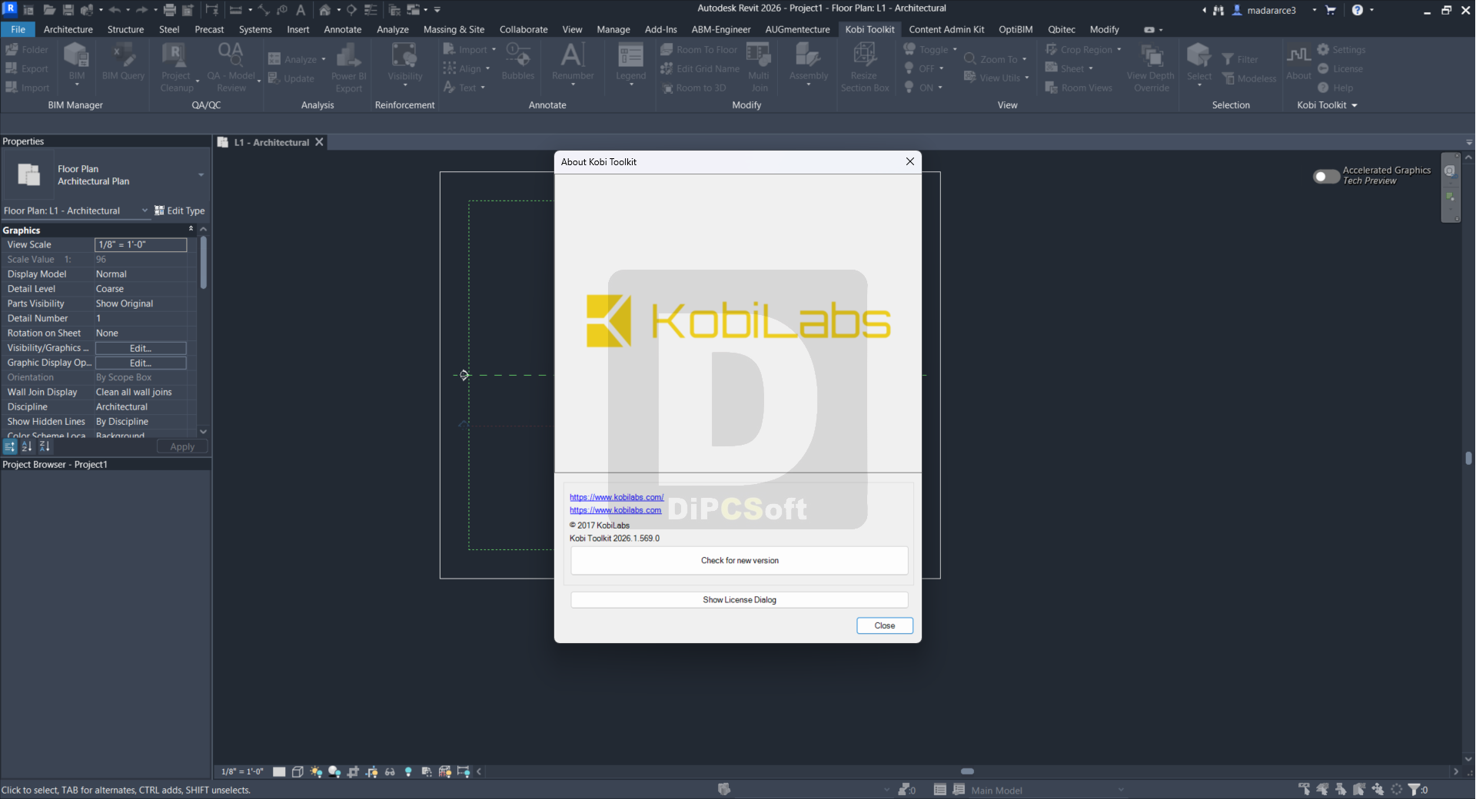Switch to the Manage ribbon tab
Screen dimensions: 1476x799
(613, 29)
